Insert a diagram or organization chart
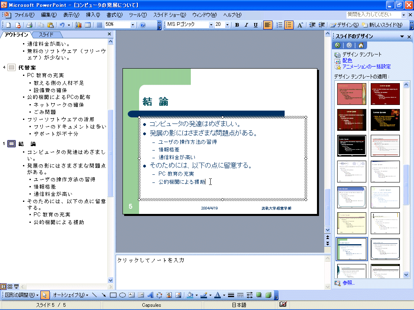Image resolution: width=414 pixels, height=310 pixels. tap(159, 295)
